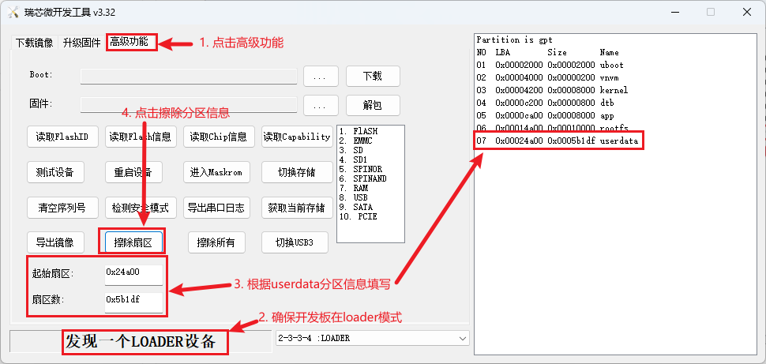766x364 pixels.
Task: Minimize the 瑞芯微开发工具 window
Action: coord(674,12)
